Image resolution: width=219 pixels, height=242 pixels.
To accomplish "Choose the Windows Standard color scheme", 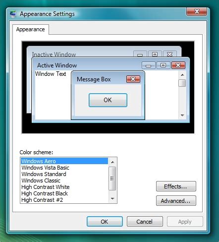I will [64, 174].
